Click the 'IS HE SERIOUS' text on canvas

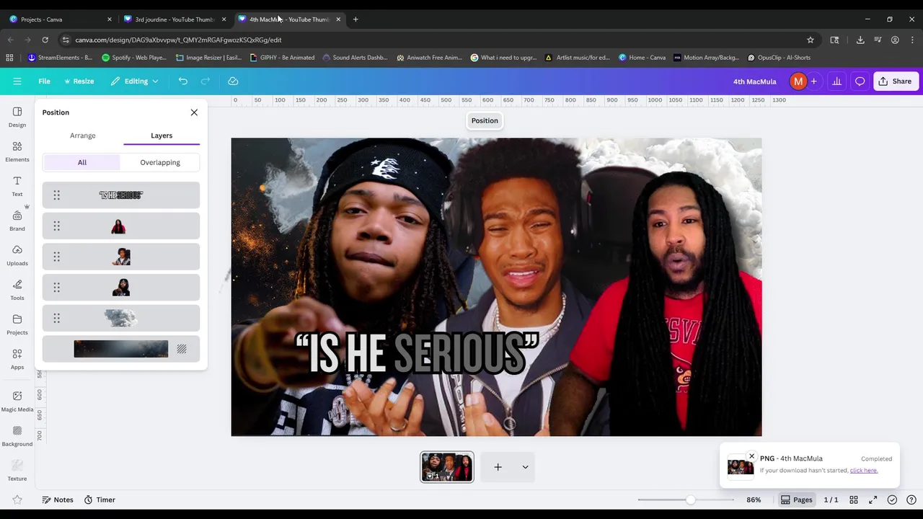tap(417, 353)
